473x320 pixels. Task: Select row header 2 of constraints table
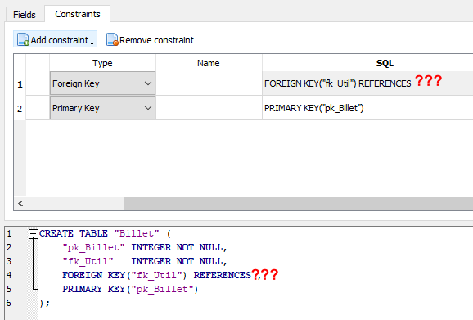tap(20, 108)
